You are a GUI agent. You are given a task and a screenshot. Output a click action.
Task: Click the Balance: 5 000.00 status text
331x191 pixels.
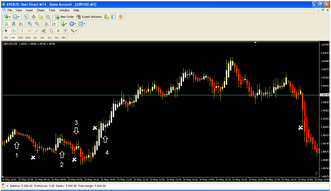(x=21, y=186)
